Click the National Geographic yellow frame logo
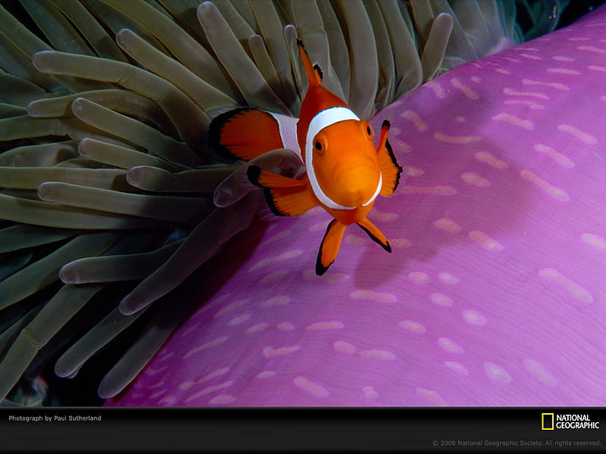This screenshot has width=606, height=454. click(547, 421)
